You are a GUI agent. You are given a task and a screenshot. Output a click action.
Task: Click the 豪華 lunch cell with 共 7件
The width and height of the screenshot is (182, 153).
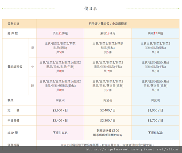pos(108,67)
